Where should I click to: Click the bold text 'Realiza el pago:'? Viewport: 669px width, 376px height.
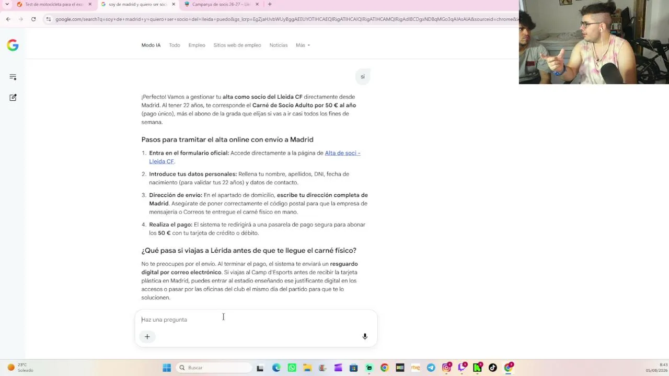coord(171,225)
